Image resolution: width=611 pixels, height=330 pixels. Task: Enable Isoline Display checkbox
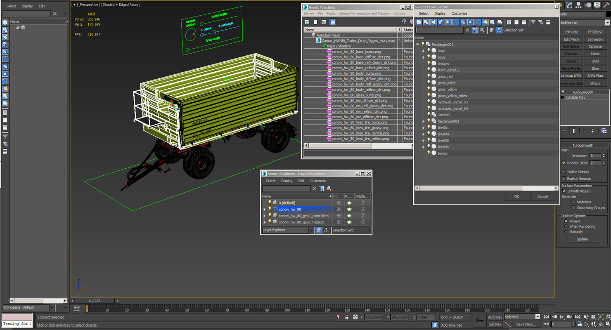[564, 172]
